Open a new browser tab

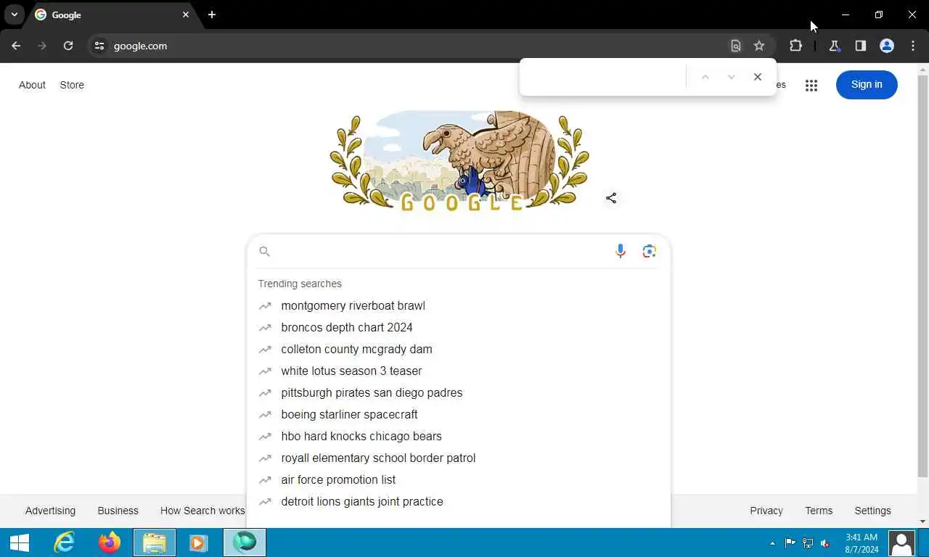212,15
